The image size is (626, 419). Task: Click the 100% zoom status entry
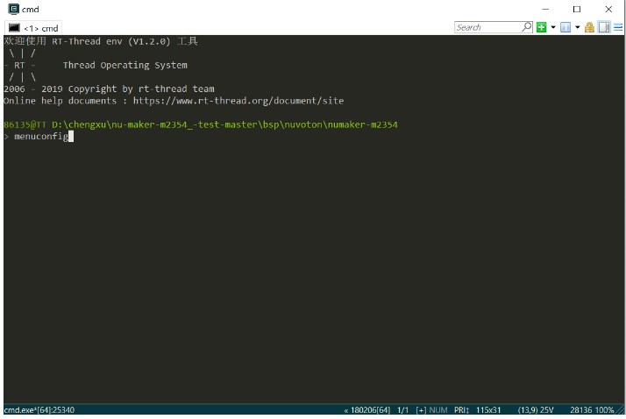pyautogui.click(x=604, y=410)
